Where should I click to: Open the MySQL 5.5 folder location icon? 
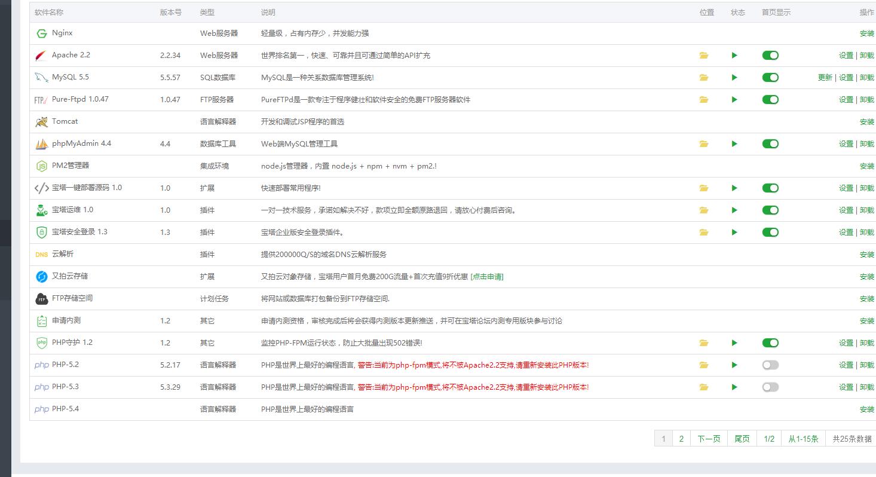[x=704, y=78]
